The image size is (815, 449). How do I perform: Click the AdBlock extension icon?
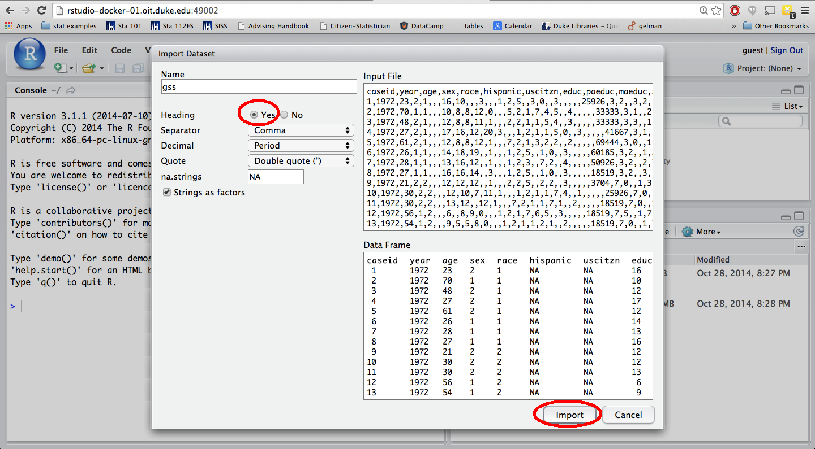735,10
